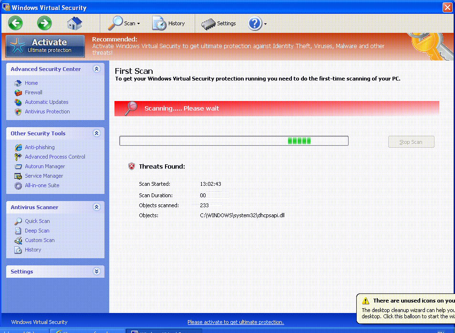
Task: Click the scan progress bar
Action: 234,141
